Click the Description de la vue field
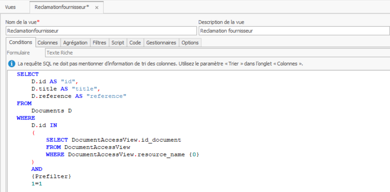This screenshot has width=390, height=192. point(294,31)
